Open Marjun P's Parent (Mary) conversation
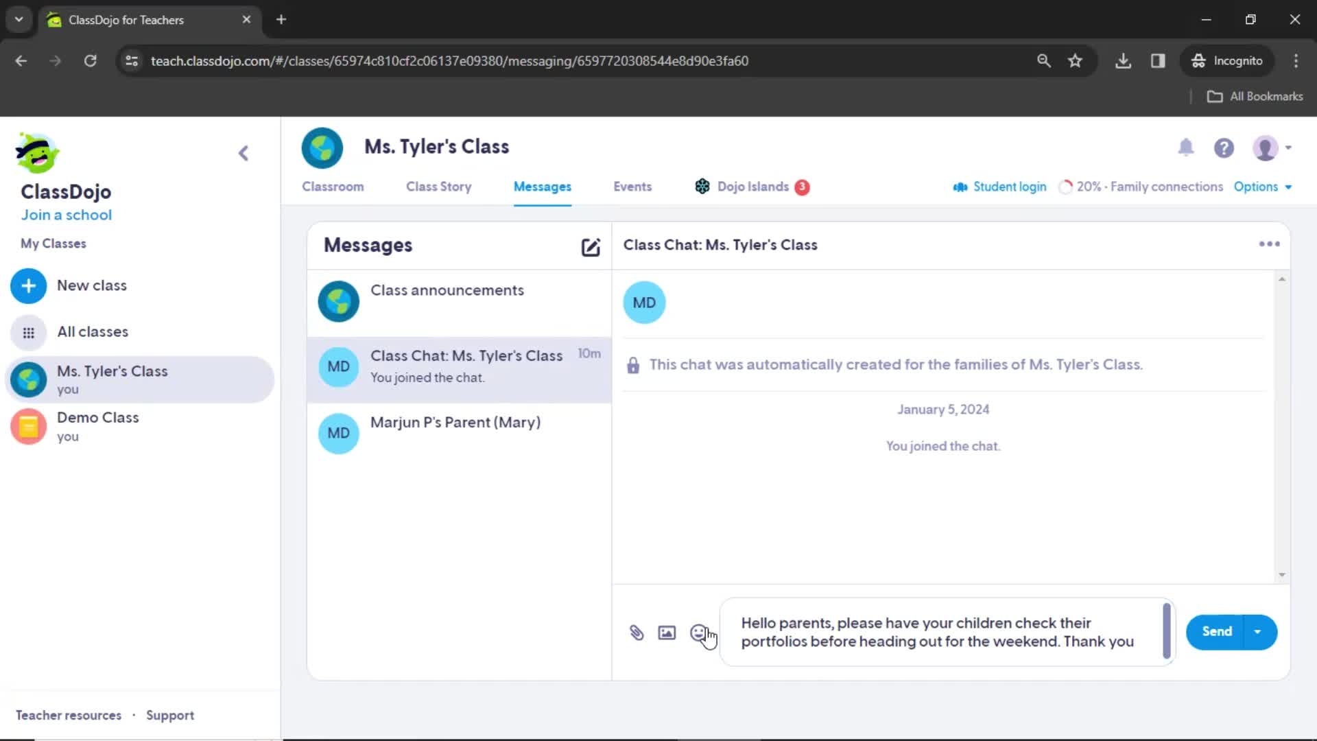1317x741 pixels. (459, 434)
